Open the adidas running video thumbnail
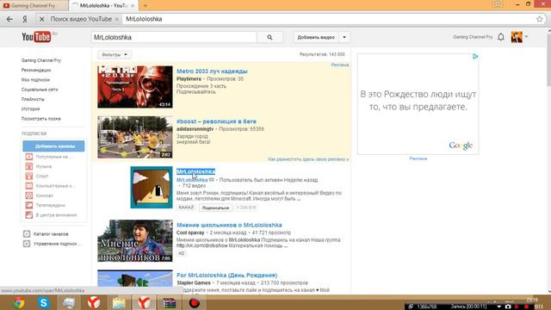551x310 pixels. (135, 137)
